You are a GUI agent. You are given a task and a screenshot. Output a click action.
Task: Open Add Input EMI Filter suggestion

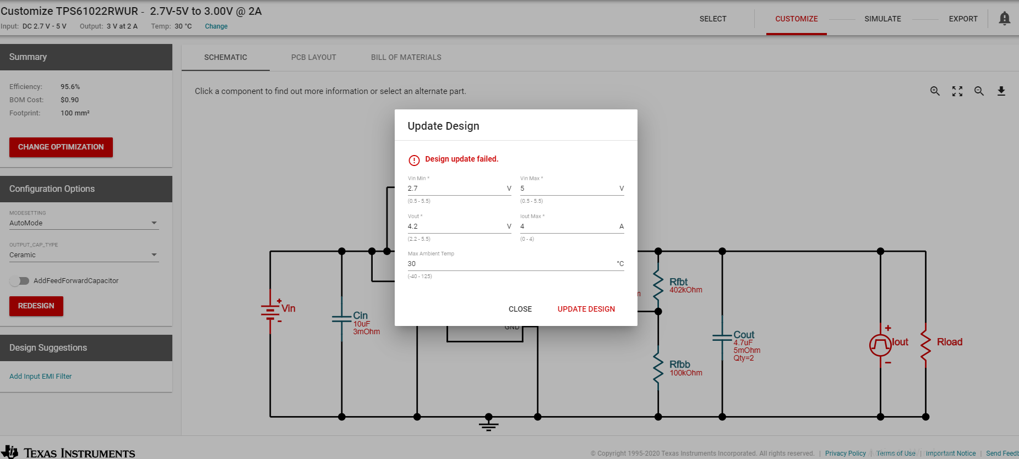point(41,377)
